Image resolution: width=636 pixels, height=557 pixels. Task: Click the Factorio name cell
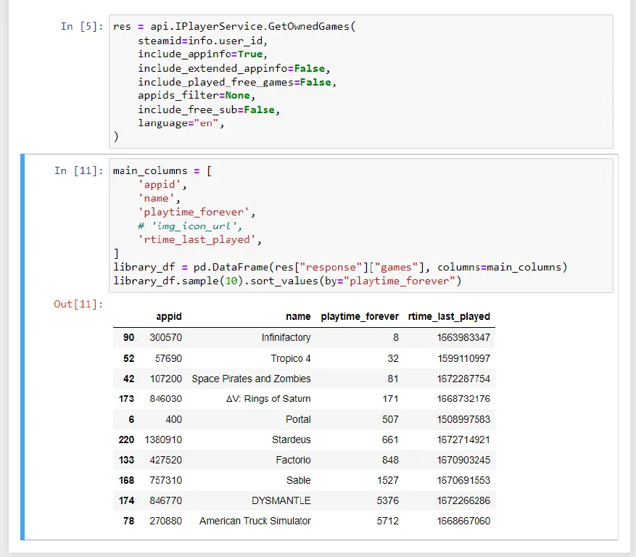[x=293, y=460]
